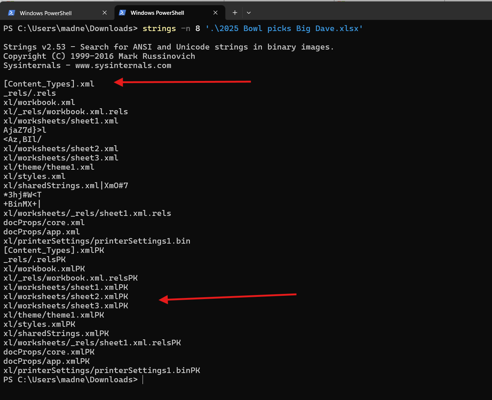Click the 'xl/styles.xml' line without PK suffix
492x400 pixels.
pos(34,176)
